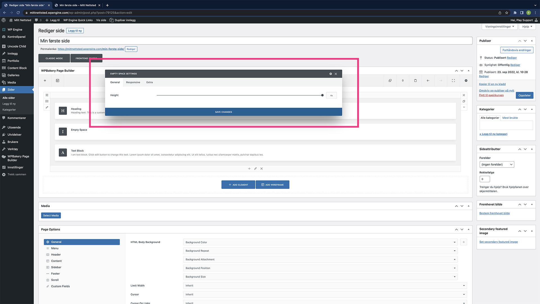Open Visningsinnstillinger dropdown
Screen dimensions: 540x304
[499, 27]
